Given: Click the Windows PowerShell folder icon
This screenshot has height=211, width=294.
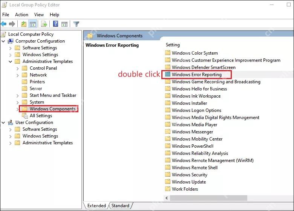Looking at the screenshot, I should tap(168, 146).
